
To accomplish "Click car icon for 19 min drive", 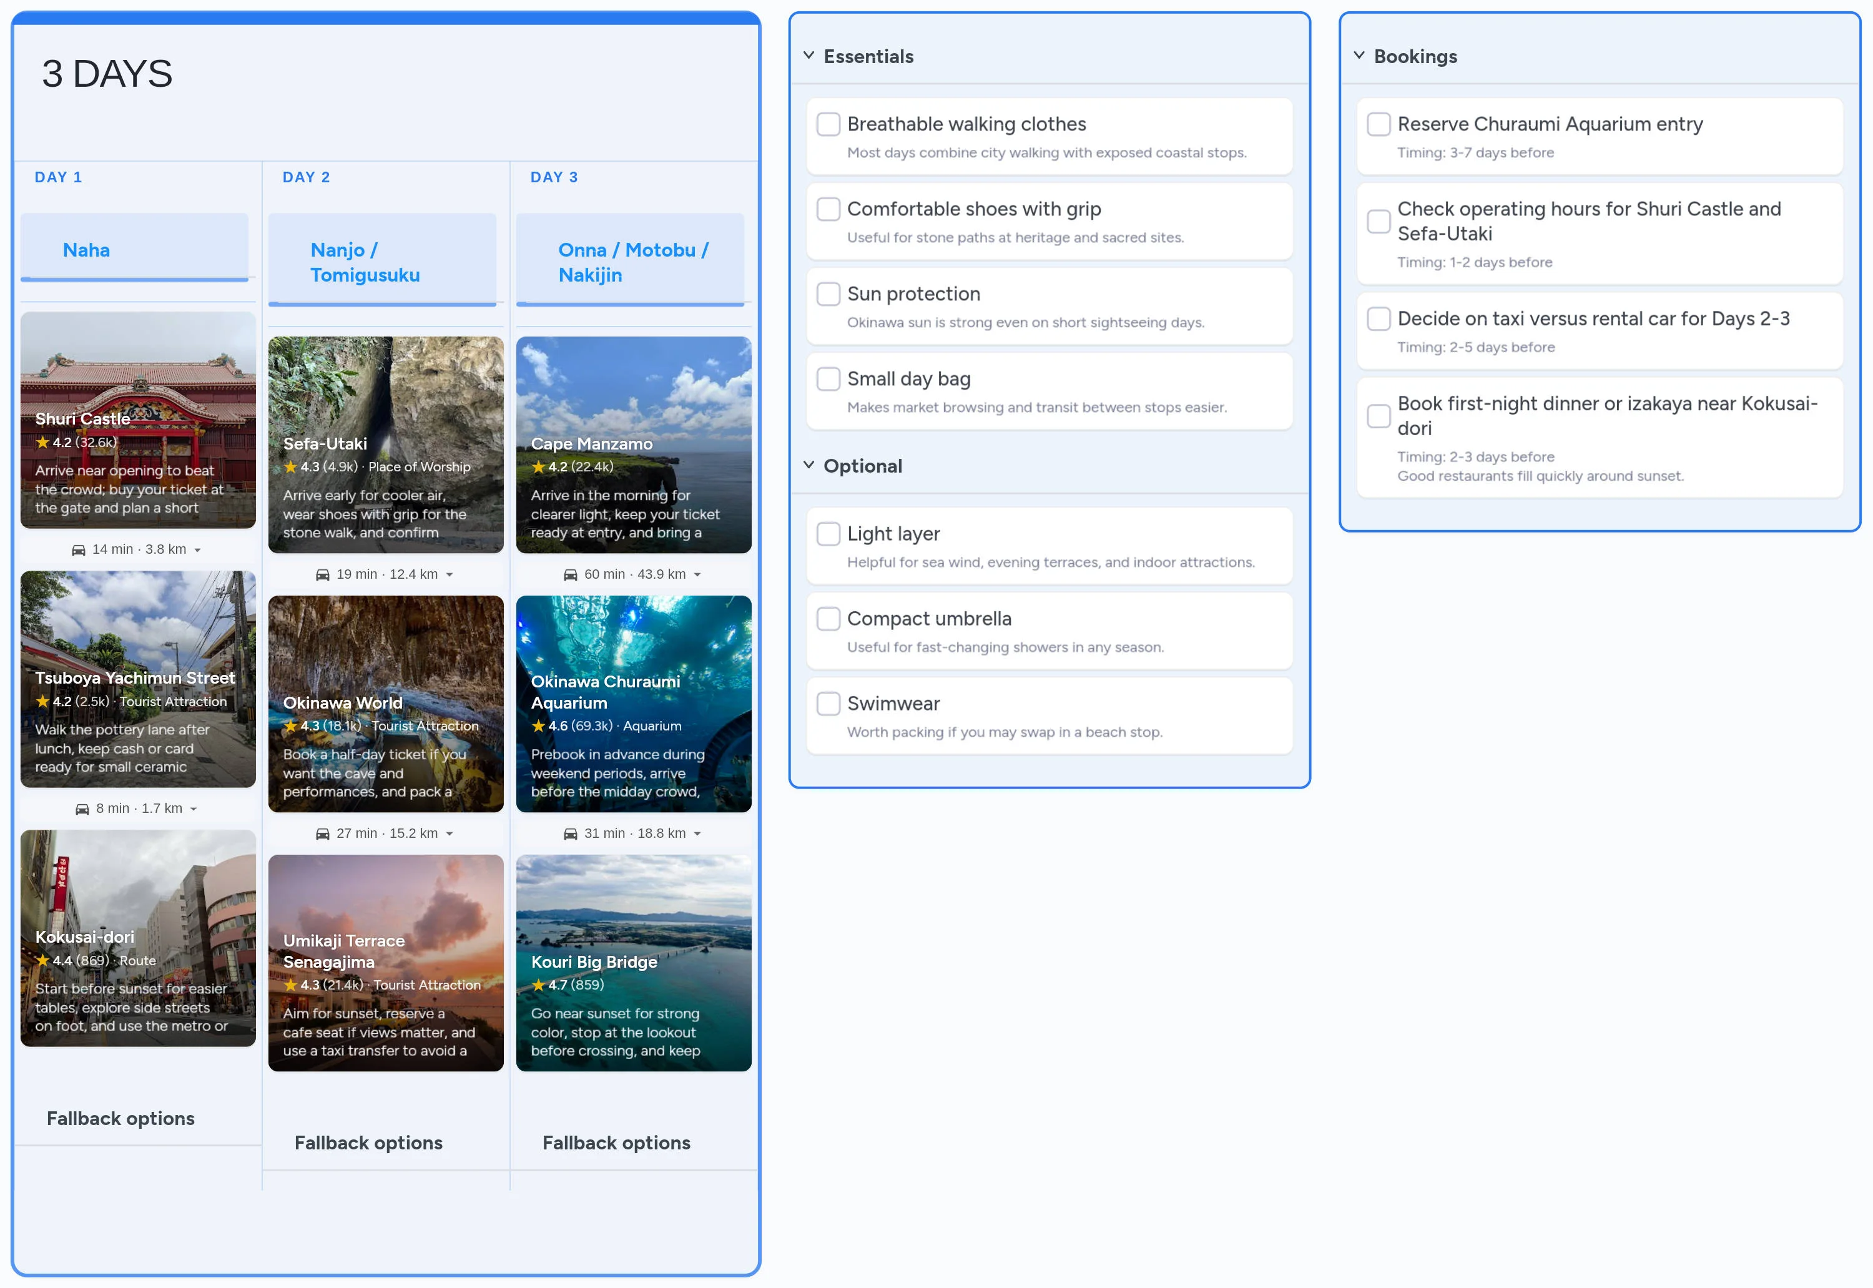I will [322, 574].
